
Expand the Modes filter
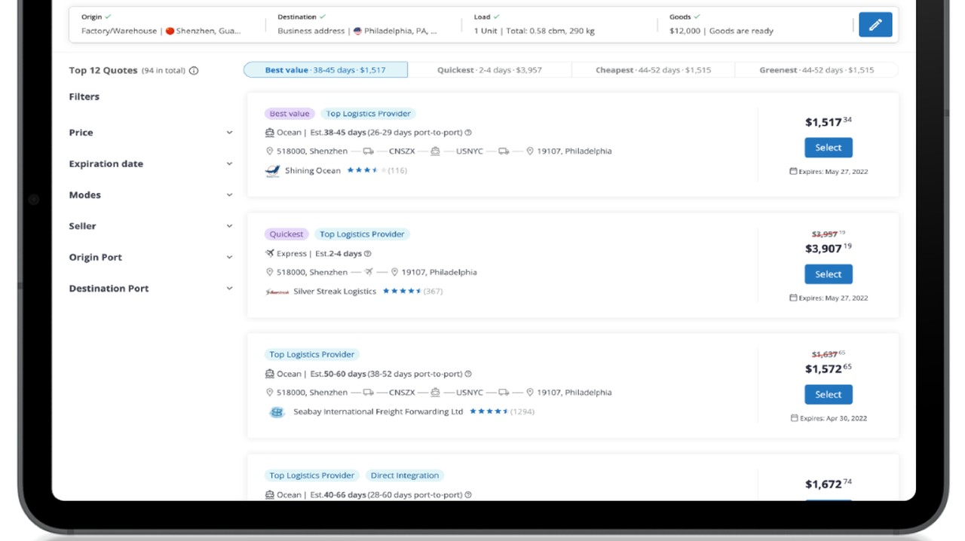coord(229,195)
